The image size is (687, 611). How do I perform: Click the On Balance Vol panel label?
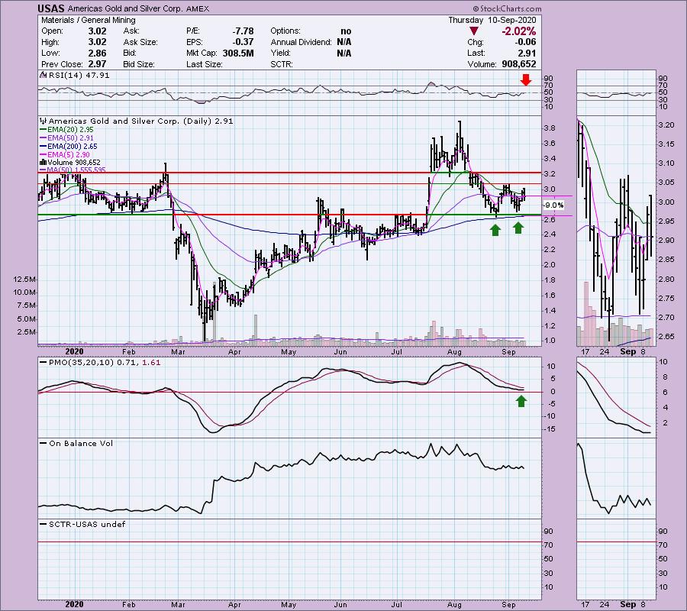(81, 444)
